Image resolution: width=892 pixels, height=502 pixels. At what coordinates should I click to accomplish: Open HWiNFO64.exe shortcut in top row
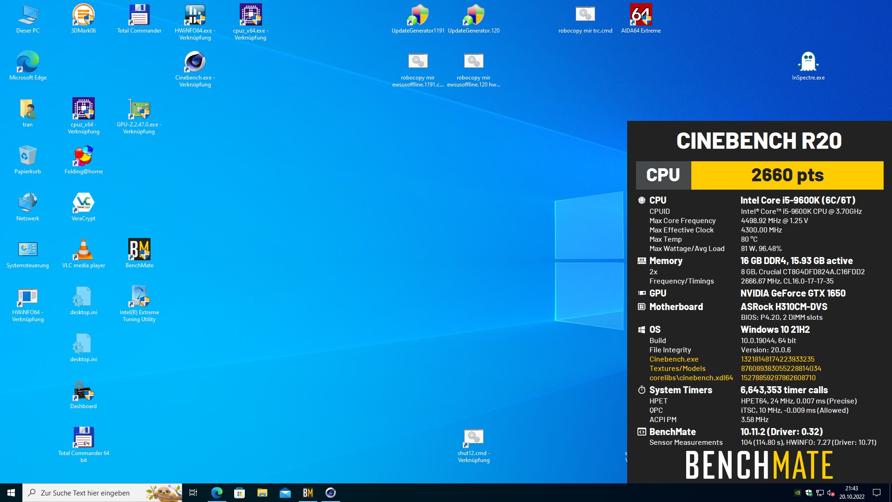[x=195, y=22]
